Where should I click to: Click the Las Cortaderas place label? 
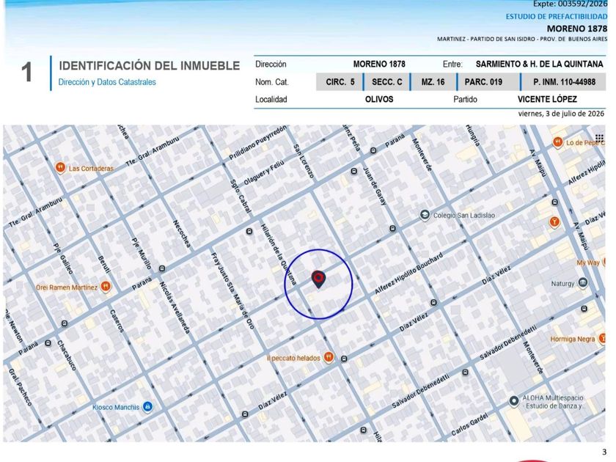tap(91, 169)
